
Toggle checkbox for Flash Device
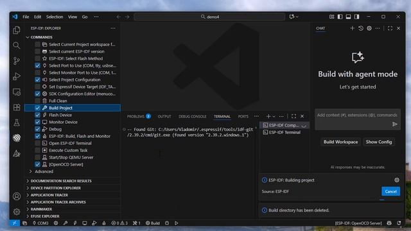tap(37, 115)
